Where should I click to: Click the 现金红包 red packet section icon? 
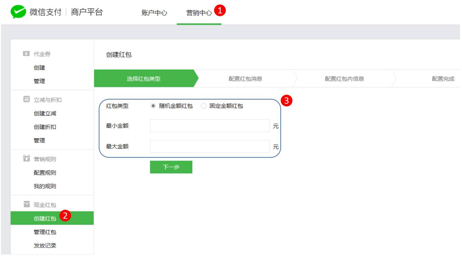pos(26,205)
